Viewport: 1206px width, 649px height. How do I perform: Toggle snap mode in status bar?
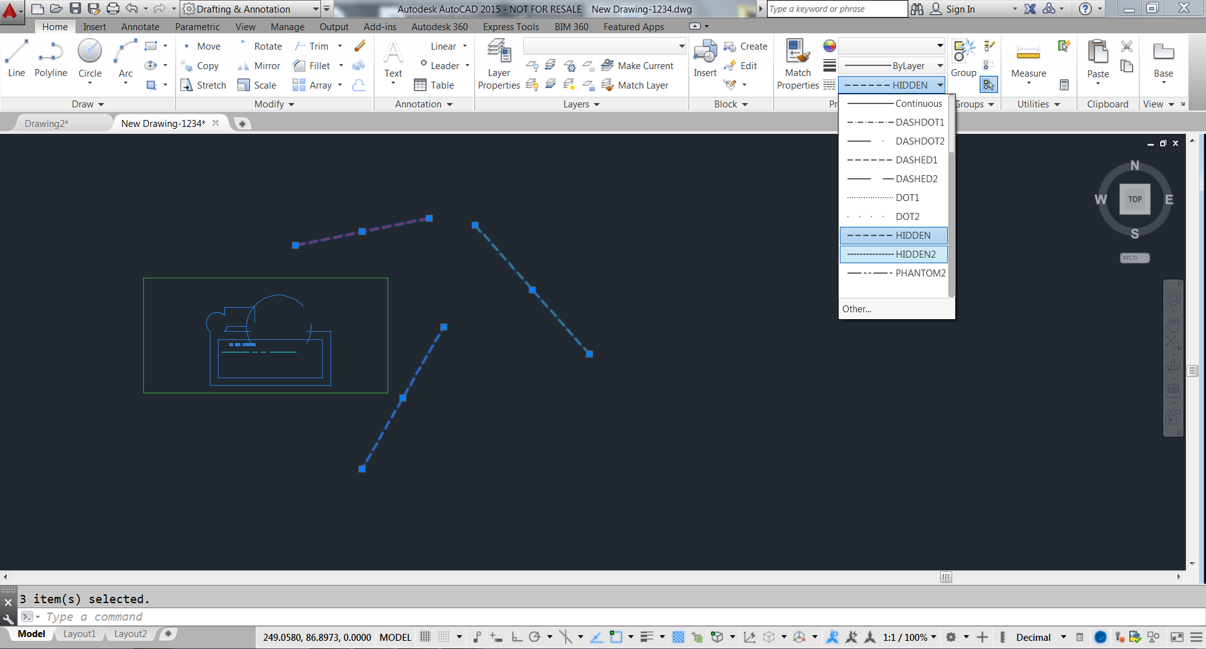(444, 637)
